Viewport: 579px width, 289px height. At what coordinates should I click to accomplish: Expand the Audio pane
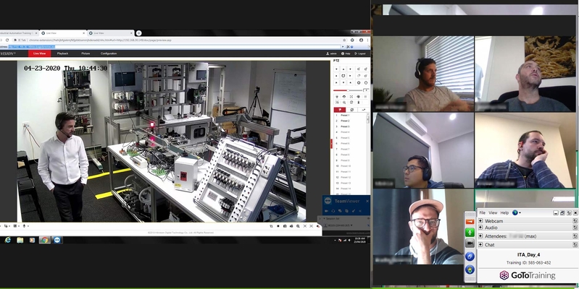point(480,228)
